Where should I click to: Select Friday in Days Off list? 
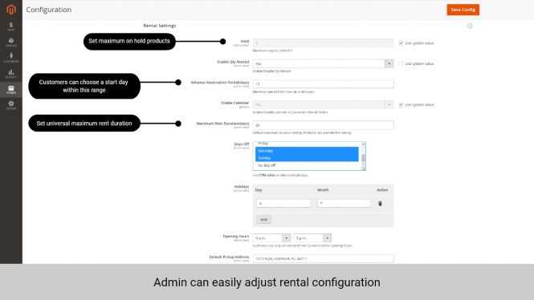click(x=307, y=144)
